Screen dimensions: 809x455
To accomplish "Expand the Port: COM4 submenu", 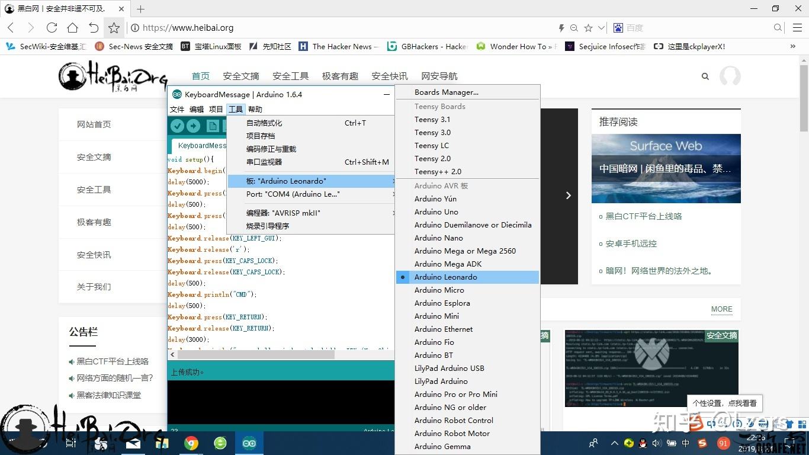I will click(312, 194).
